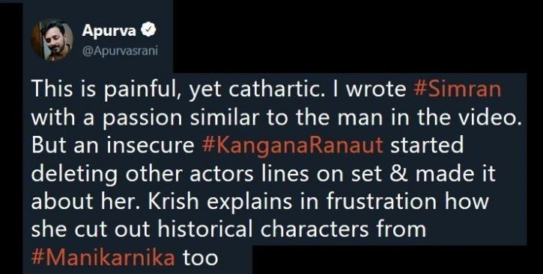Open the Apurva display name link

click(x=109, y=31)
